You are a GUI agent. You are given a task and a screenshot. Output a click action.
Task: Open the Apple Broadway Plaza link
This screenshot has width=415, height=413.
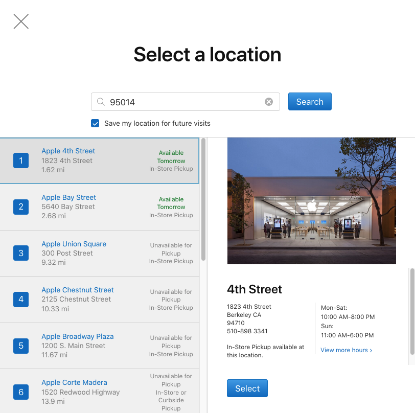(x=78, y=336)
